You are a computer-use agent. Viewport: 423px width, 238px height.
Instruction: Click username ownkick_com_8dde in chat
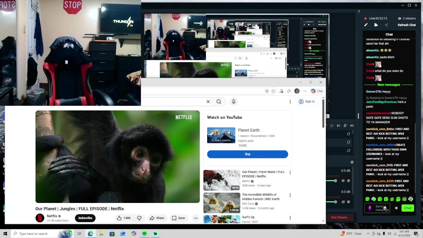click(380, 129)
